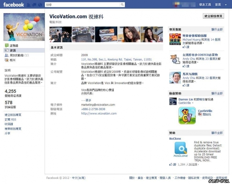Open the first event photo thumbnail
This screenshot has width=232, height=184.
pyautogui.click(x=61, y=35)
